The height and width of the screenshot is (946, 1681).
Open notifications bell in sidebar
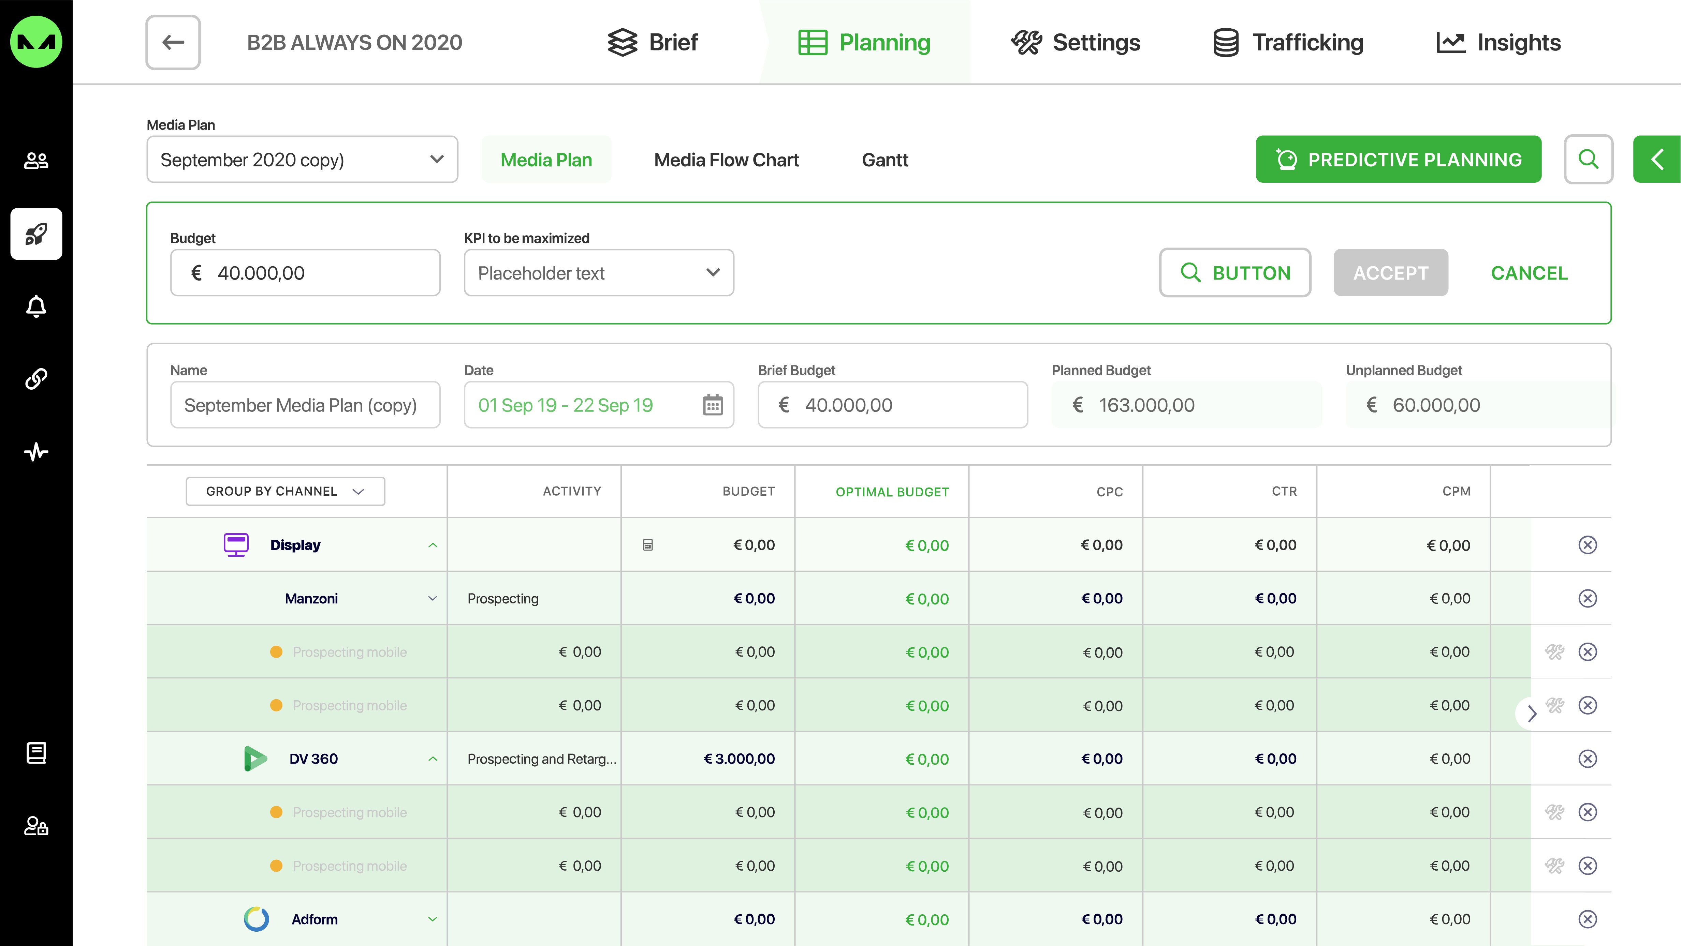pos(36,306)
